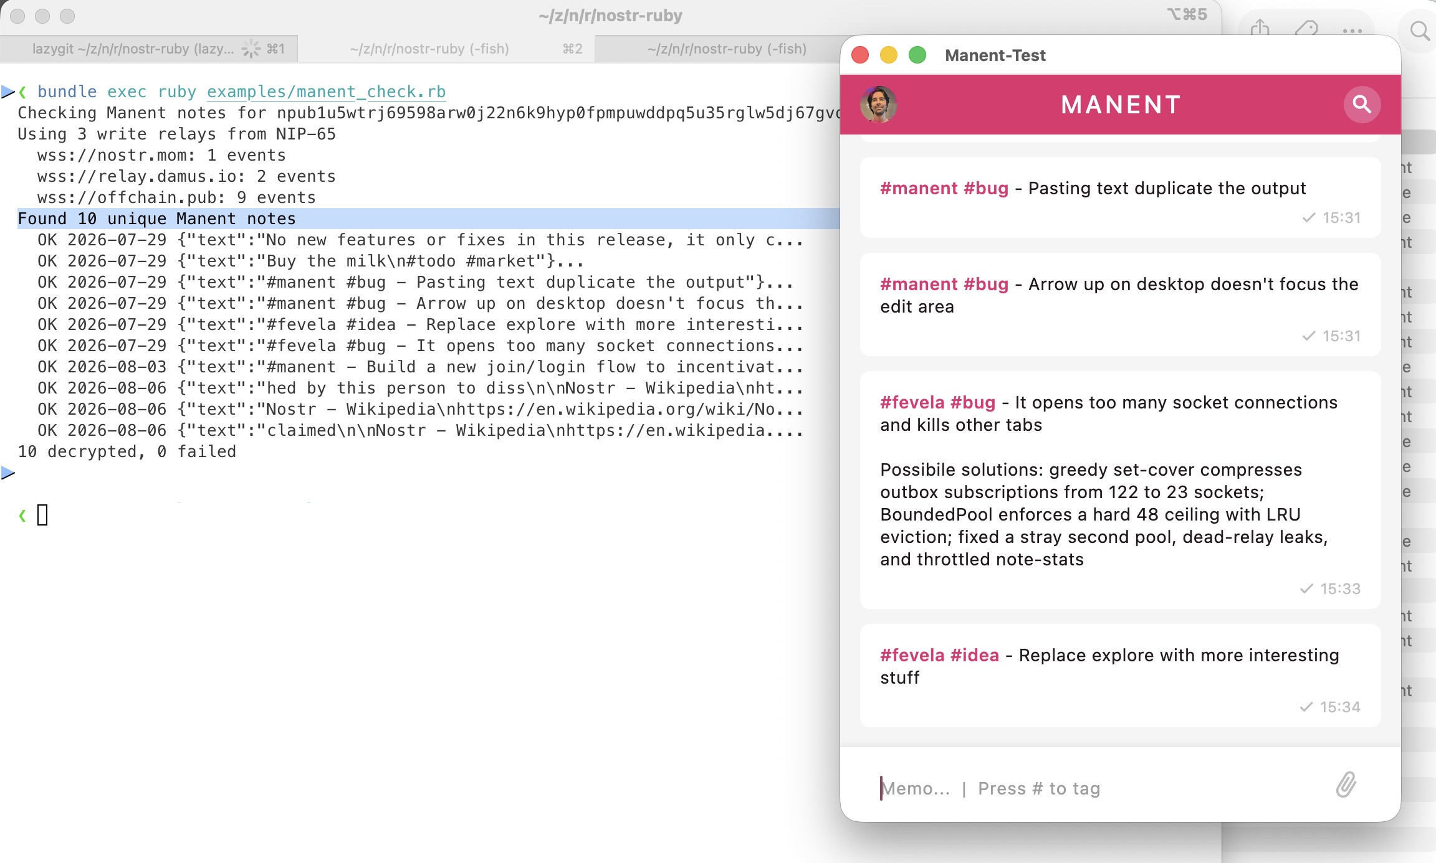
Task: Click the terminal line containing 'Buy the milk'
Action: (310, 261)
